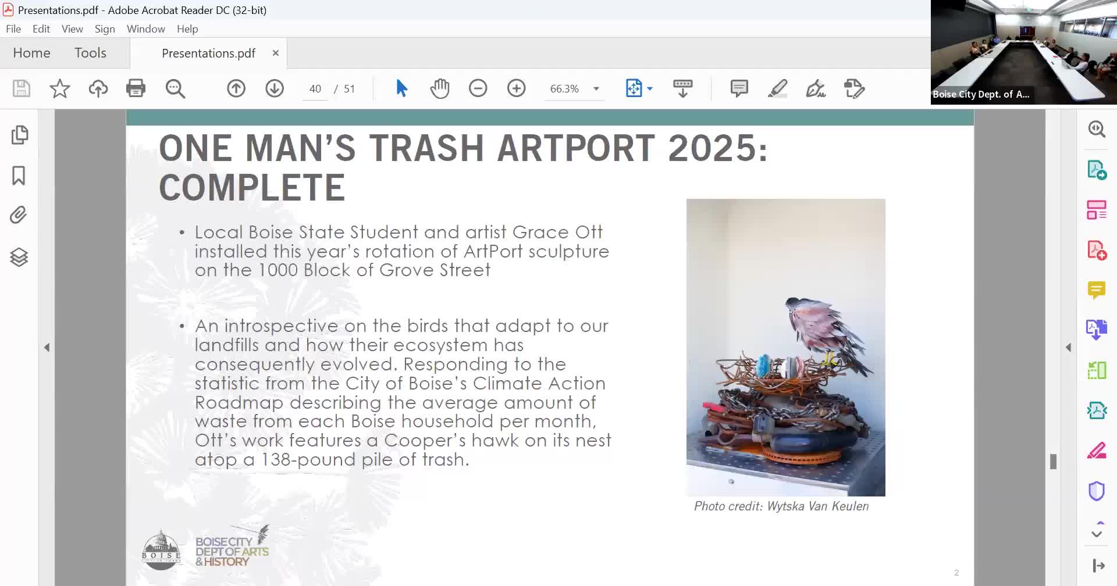Click the current page number field
This screenshot has width=1117, height=586.
(315, 89)
